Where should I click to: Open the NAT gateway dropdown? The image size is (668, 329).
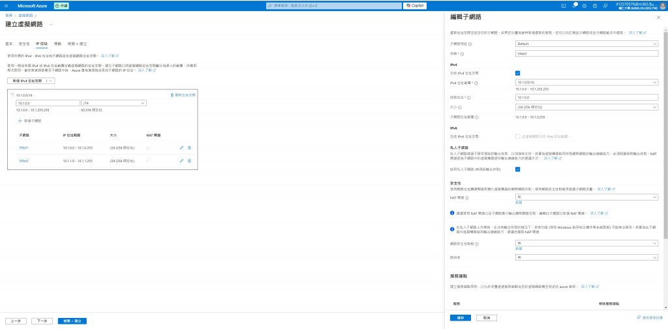coord(586,197)
